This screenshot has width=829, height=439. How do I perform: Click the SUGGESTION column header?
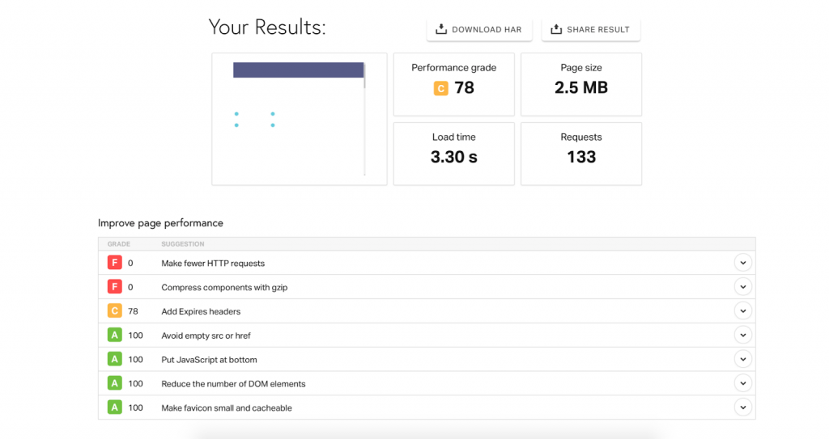(x=182, y=244)
